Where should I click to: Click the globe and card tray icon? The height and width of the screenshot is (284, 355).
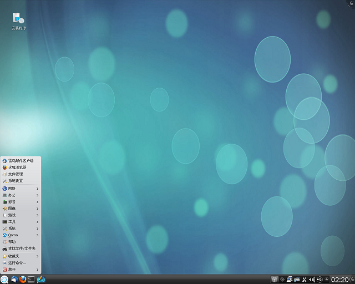(x=297, y=280)
